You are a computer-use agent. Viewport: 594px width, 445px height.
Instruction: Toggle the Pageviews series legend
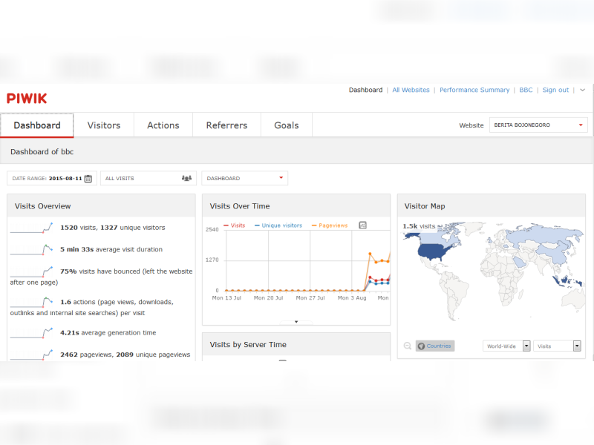click(330, 225)
